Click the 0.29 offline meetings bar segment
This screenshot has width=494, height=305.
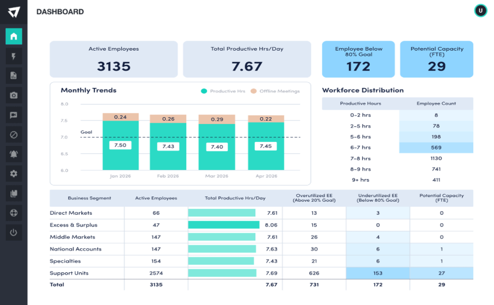pyautogui.click(x=217, y=119)
